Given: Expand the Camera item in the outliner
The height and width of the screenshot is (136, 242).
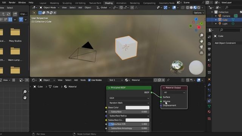Looking at the screenshot, I should click(216, 16).
